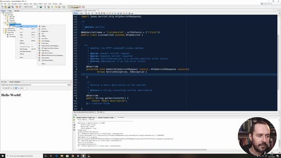Collapse the Web Pages tree node
The height and width of the screenshot is (158, 281).
(4, 15)
